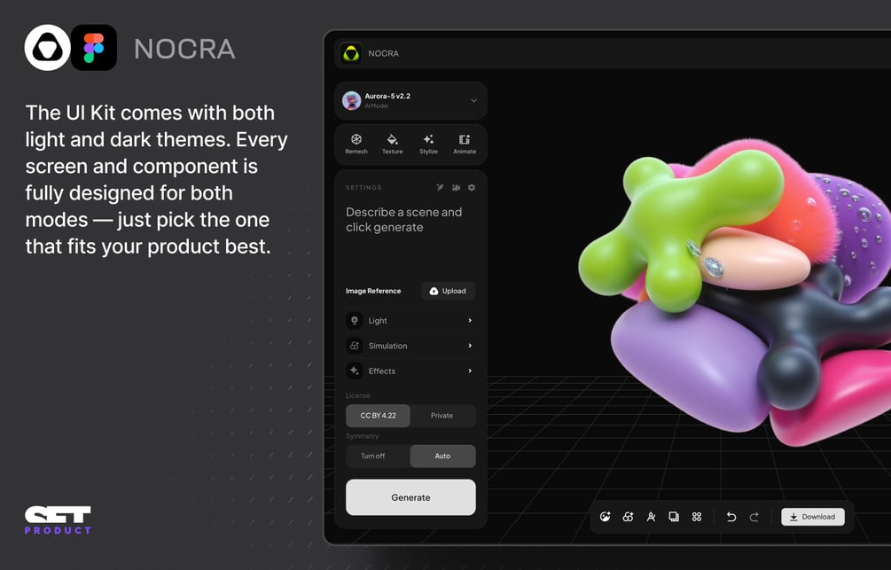The image size is (891, 570).
Task: Click the 'Effects' row label
Action: (x=382, y=371)
